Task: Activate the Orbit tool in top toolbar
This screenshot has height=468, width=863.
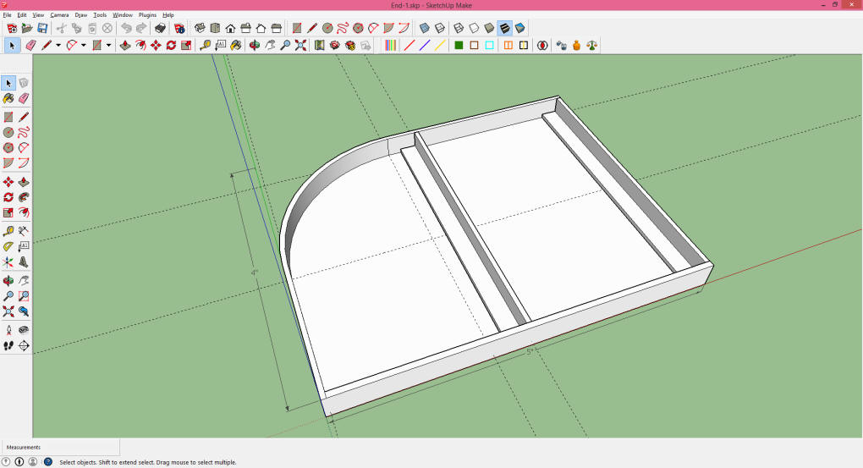Action: [254, 45]
